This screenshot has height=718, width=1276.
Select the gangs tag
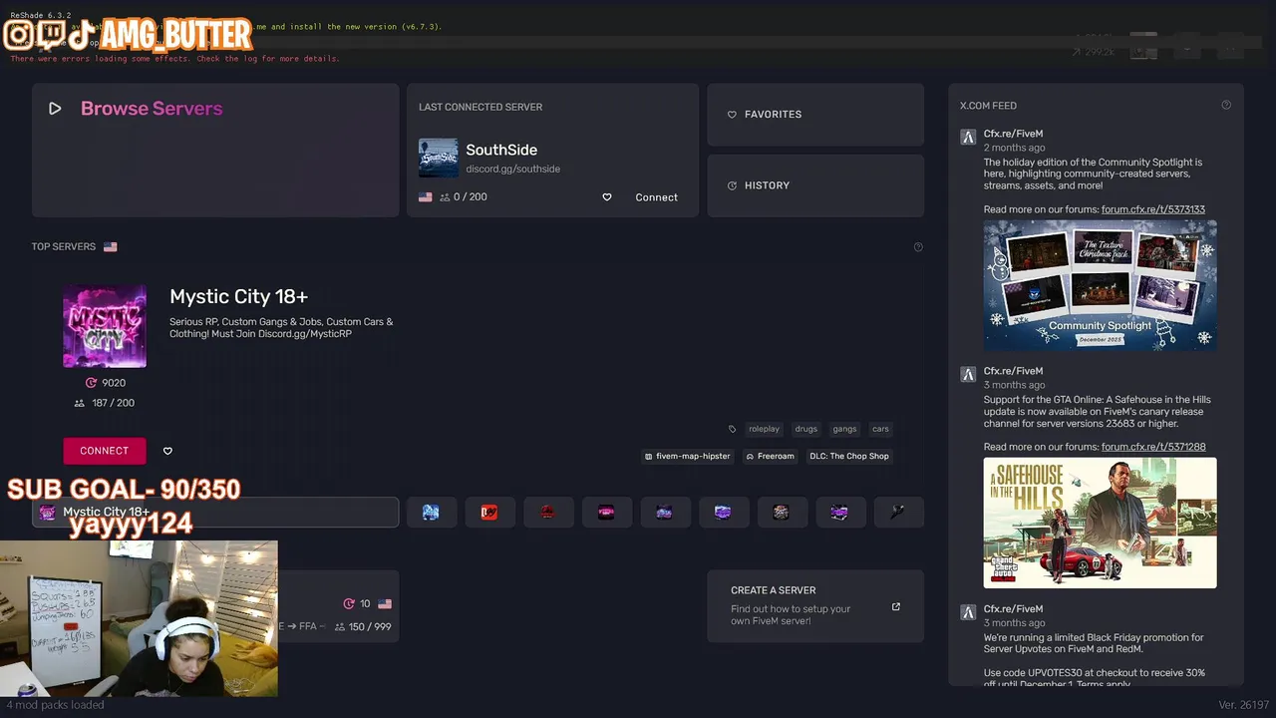click(x=845, y=429)
